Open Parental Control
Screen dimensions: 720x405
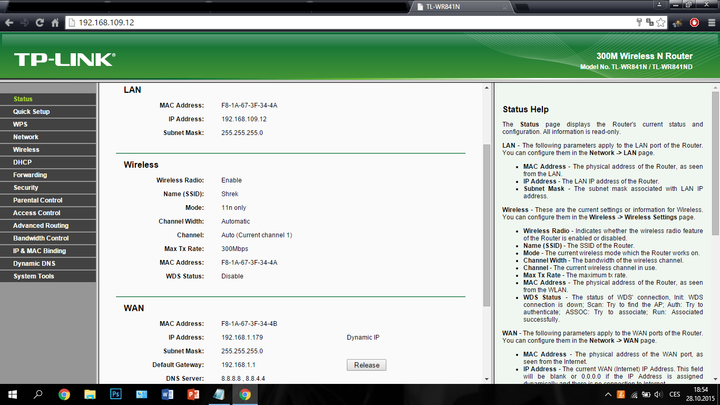click(x=48, y=200)
